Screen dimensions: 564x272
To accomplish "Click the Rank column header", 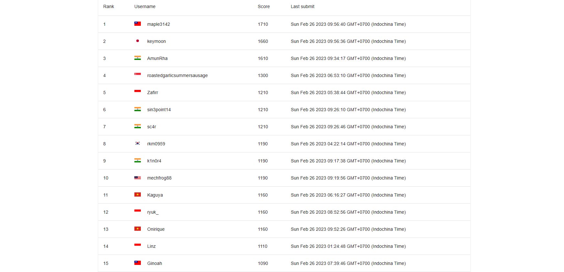I will pos(109,6).
